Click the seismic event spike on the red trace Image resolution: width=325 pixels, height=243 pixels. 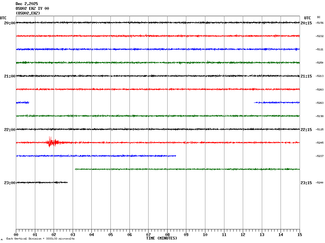click(x=50, y=142)
